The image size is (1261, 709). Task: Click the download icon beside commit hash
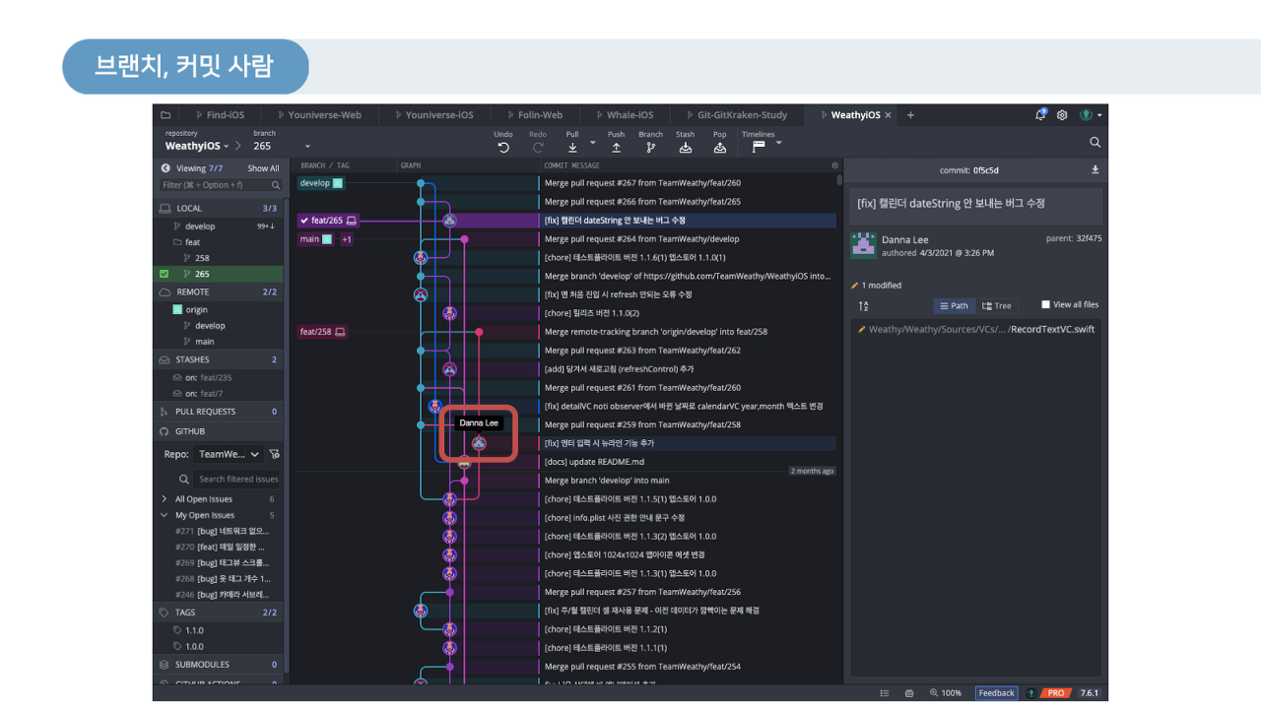(x=1095, y=169)
